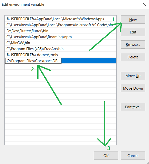Move the selected entry up

[133, 76]
